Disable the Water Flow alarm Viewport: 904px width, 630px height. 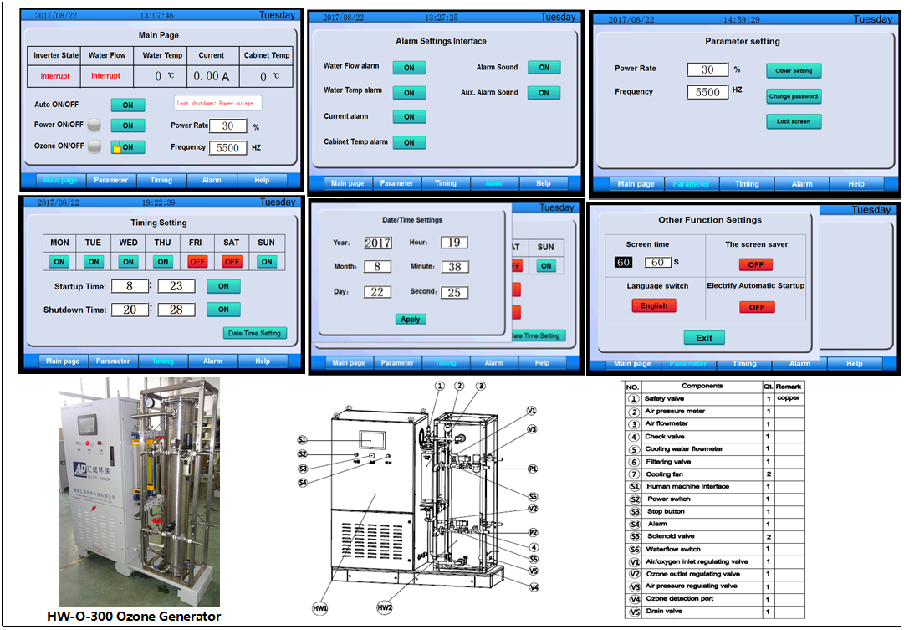[x=409, y=68]
